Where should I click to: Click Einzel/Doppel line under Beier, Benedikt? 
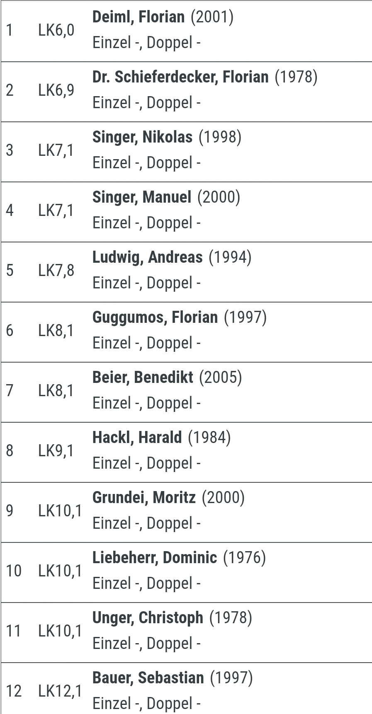click(x=146, y=404)
